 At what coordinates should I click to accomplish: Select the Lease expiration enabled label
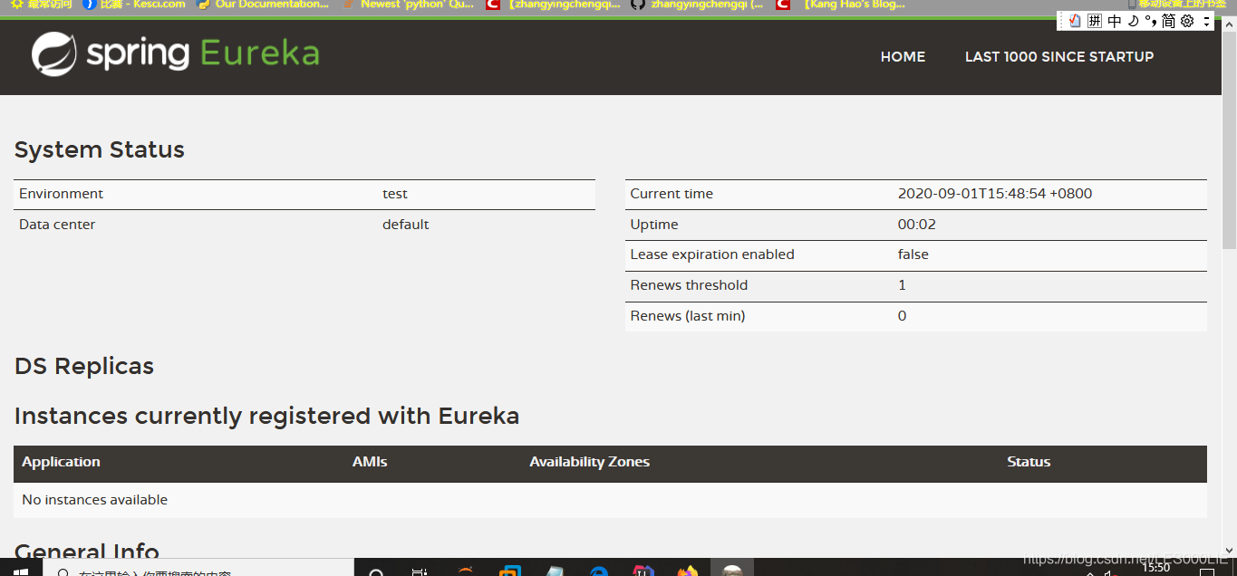tap(712, 254)
